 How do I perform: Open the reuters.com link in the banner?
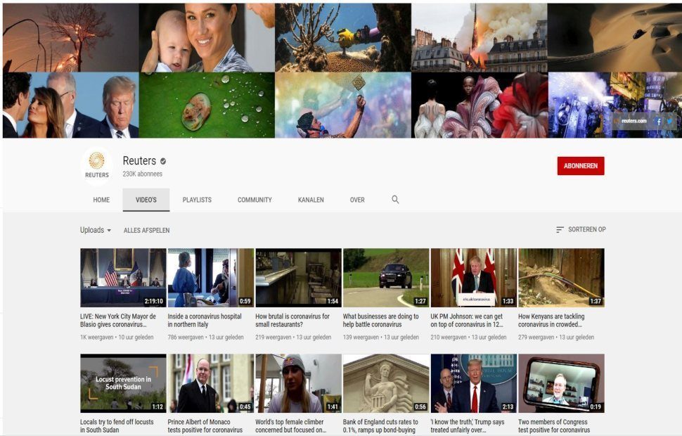pyautogui.click(x=633, y=121)
